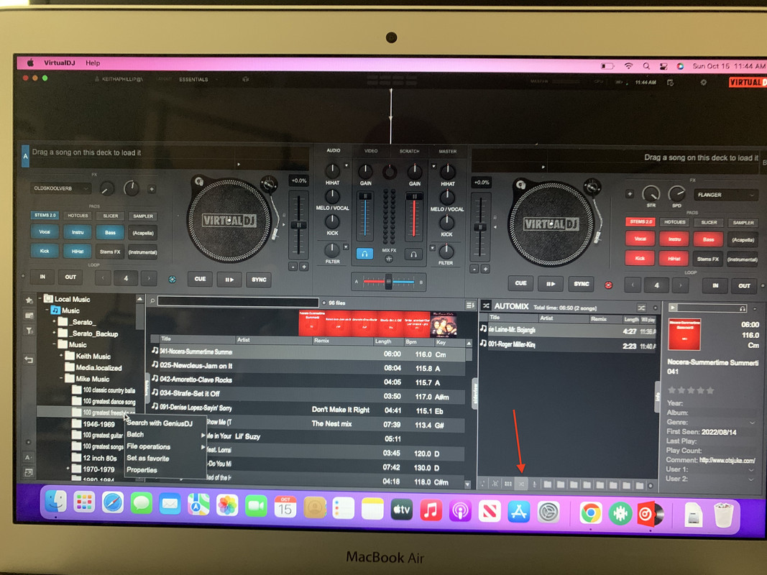Click the search magnifier icon in browser
The width and height of the screenshot is (767, 575).
[152, 301]
